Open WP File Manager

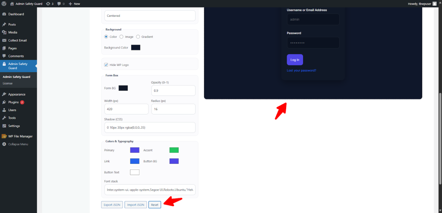pyautogui.click(x=20, y=136)
